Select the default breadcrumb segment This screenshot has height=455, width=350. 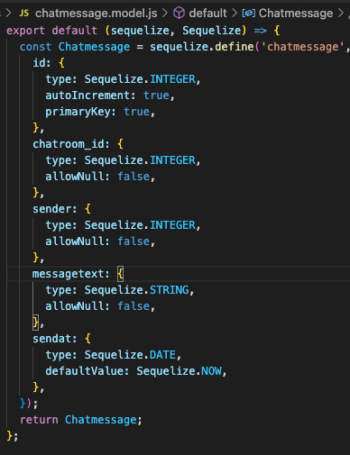click(207, 14)
